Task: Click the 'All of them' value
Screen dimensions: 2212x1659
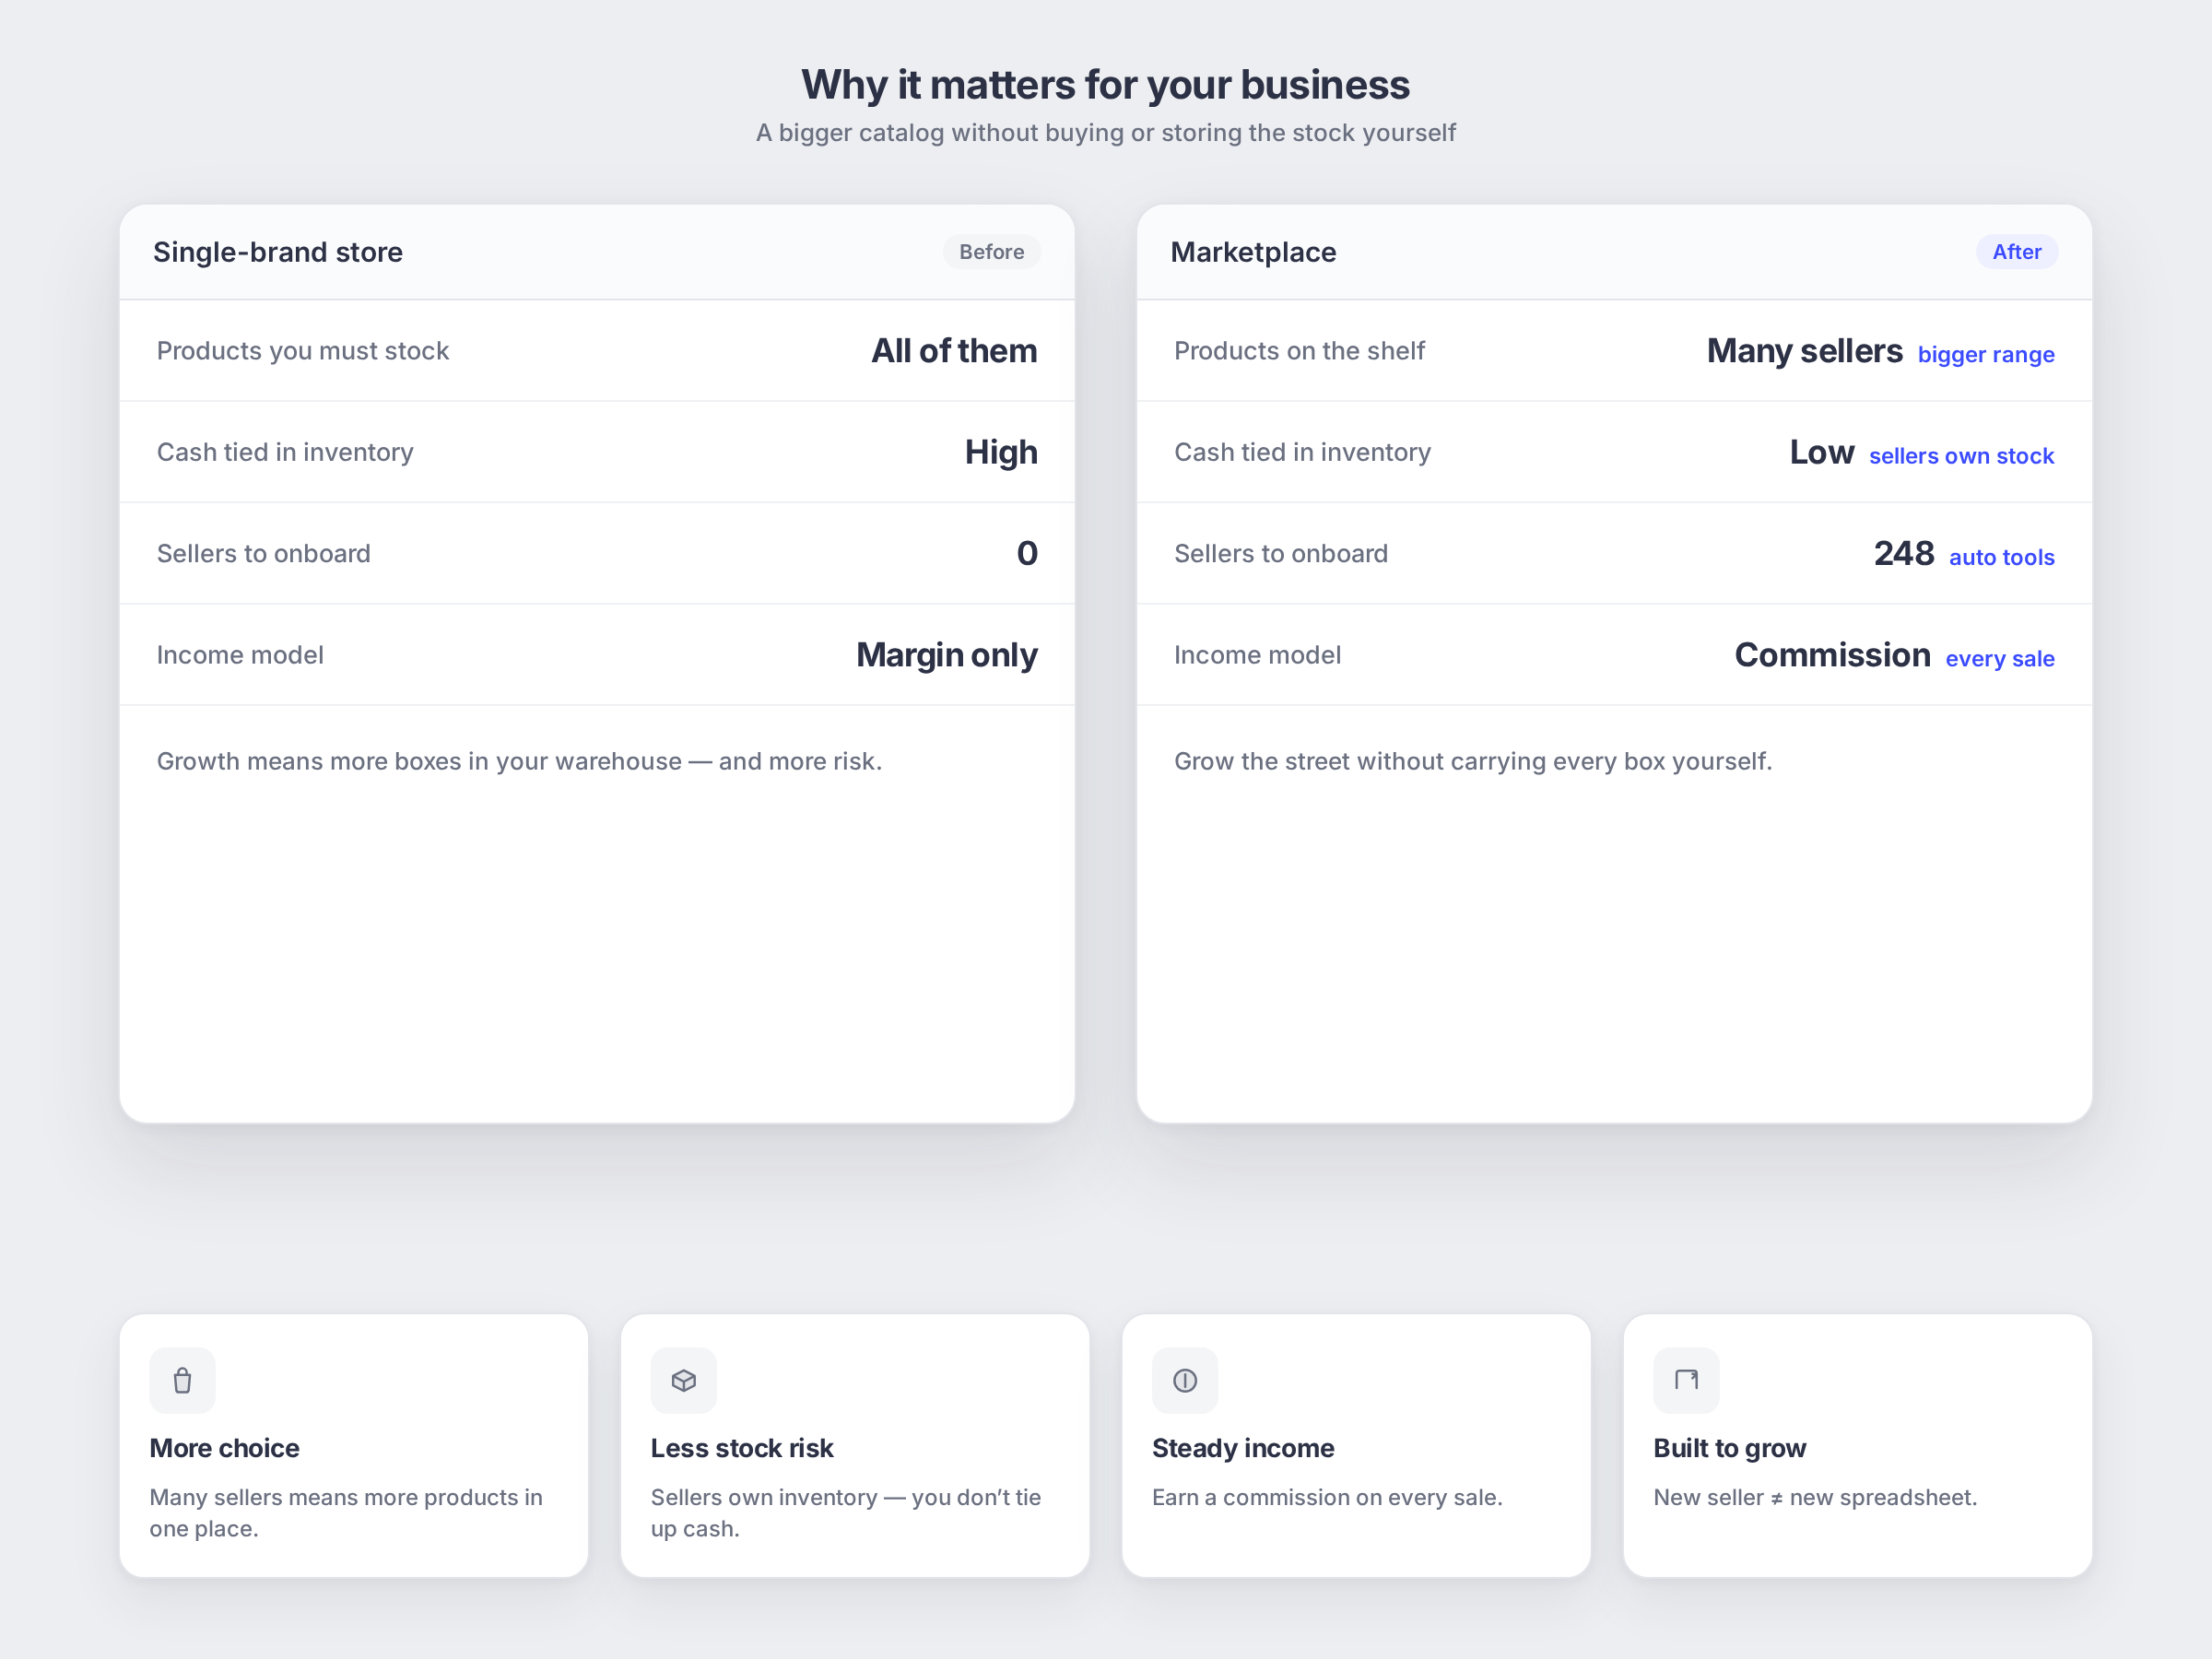Action: click(954, 351)
